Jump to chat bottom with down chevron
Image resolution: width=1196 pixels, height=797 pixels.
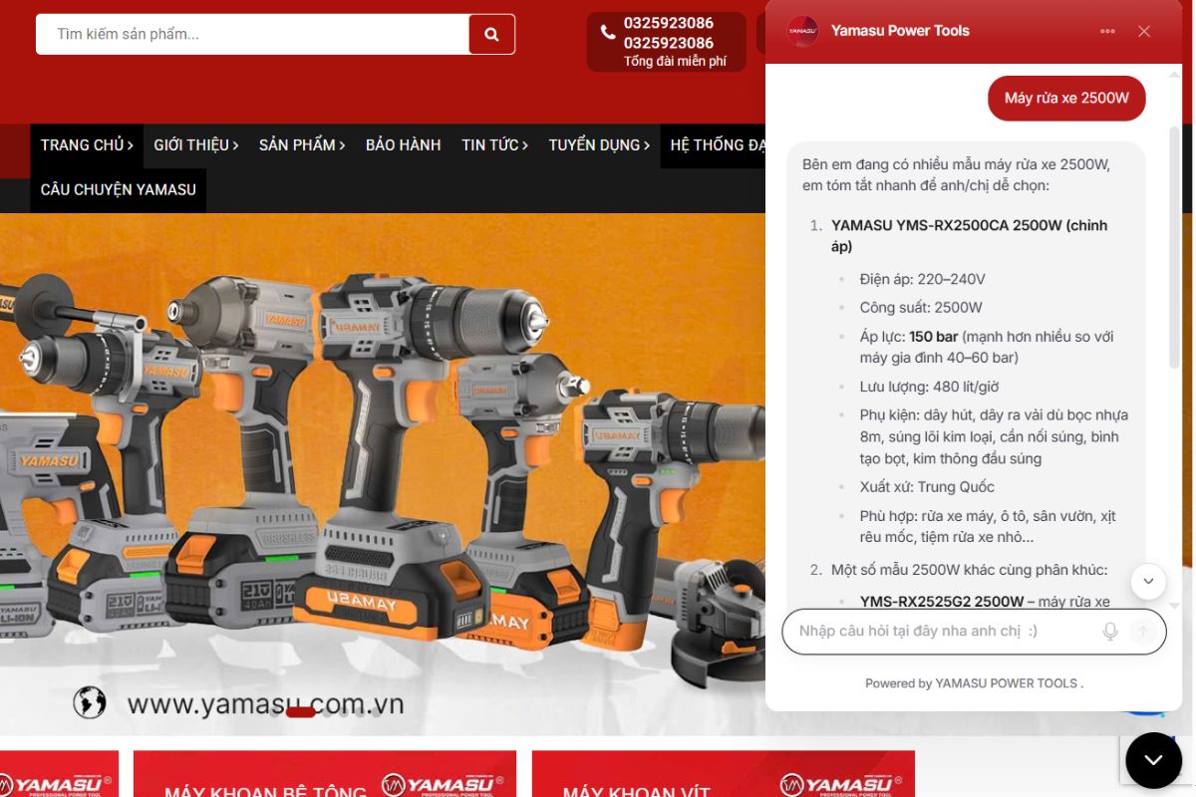pos(1148,581)
